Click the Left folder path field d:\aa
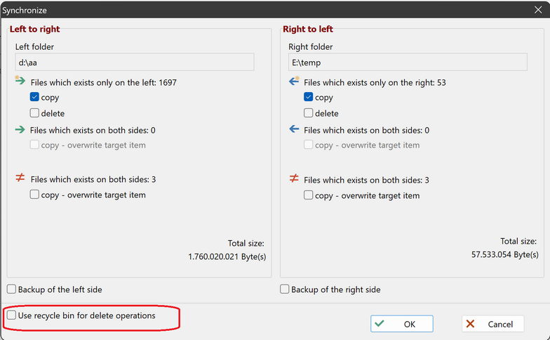This screenshot has width=550, height=340. point(134,63)
